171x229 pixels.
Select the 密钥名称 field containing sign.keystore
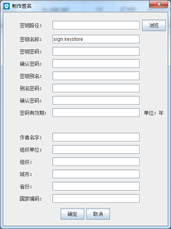96,39
